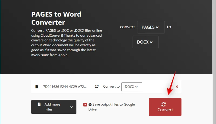Click the converter description paragraph

coord(67,43)
